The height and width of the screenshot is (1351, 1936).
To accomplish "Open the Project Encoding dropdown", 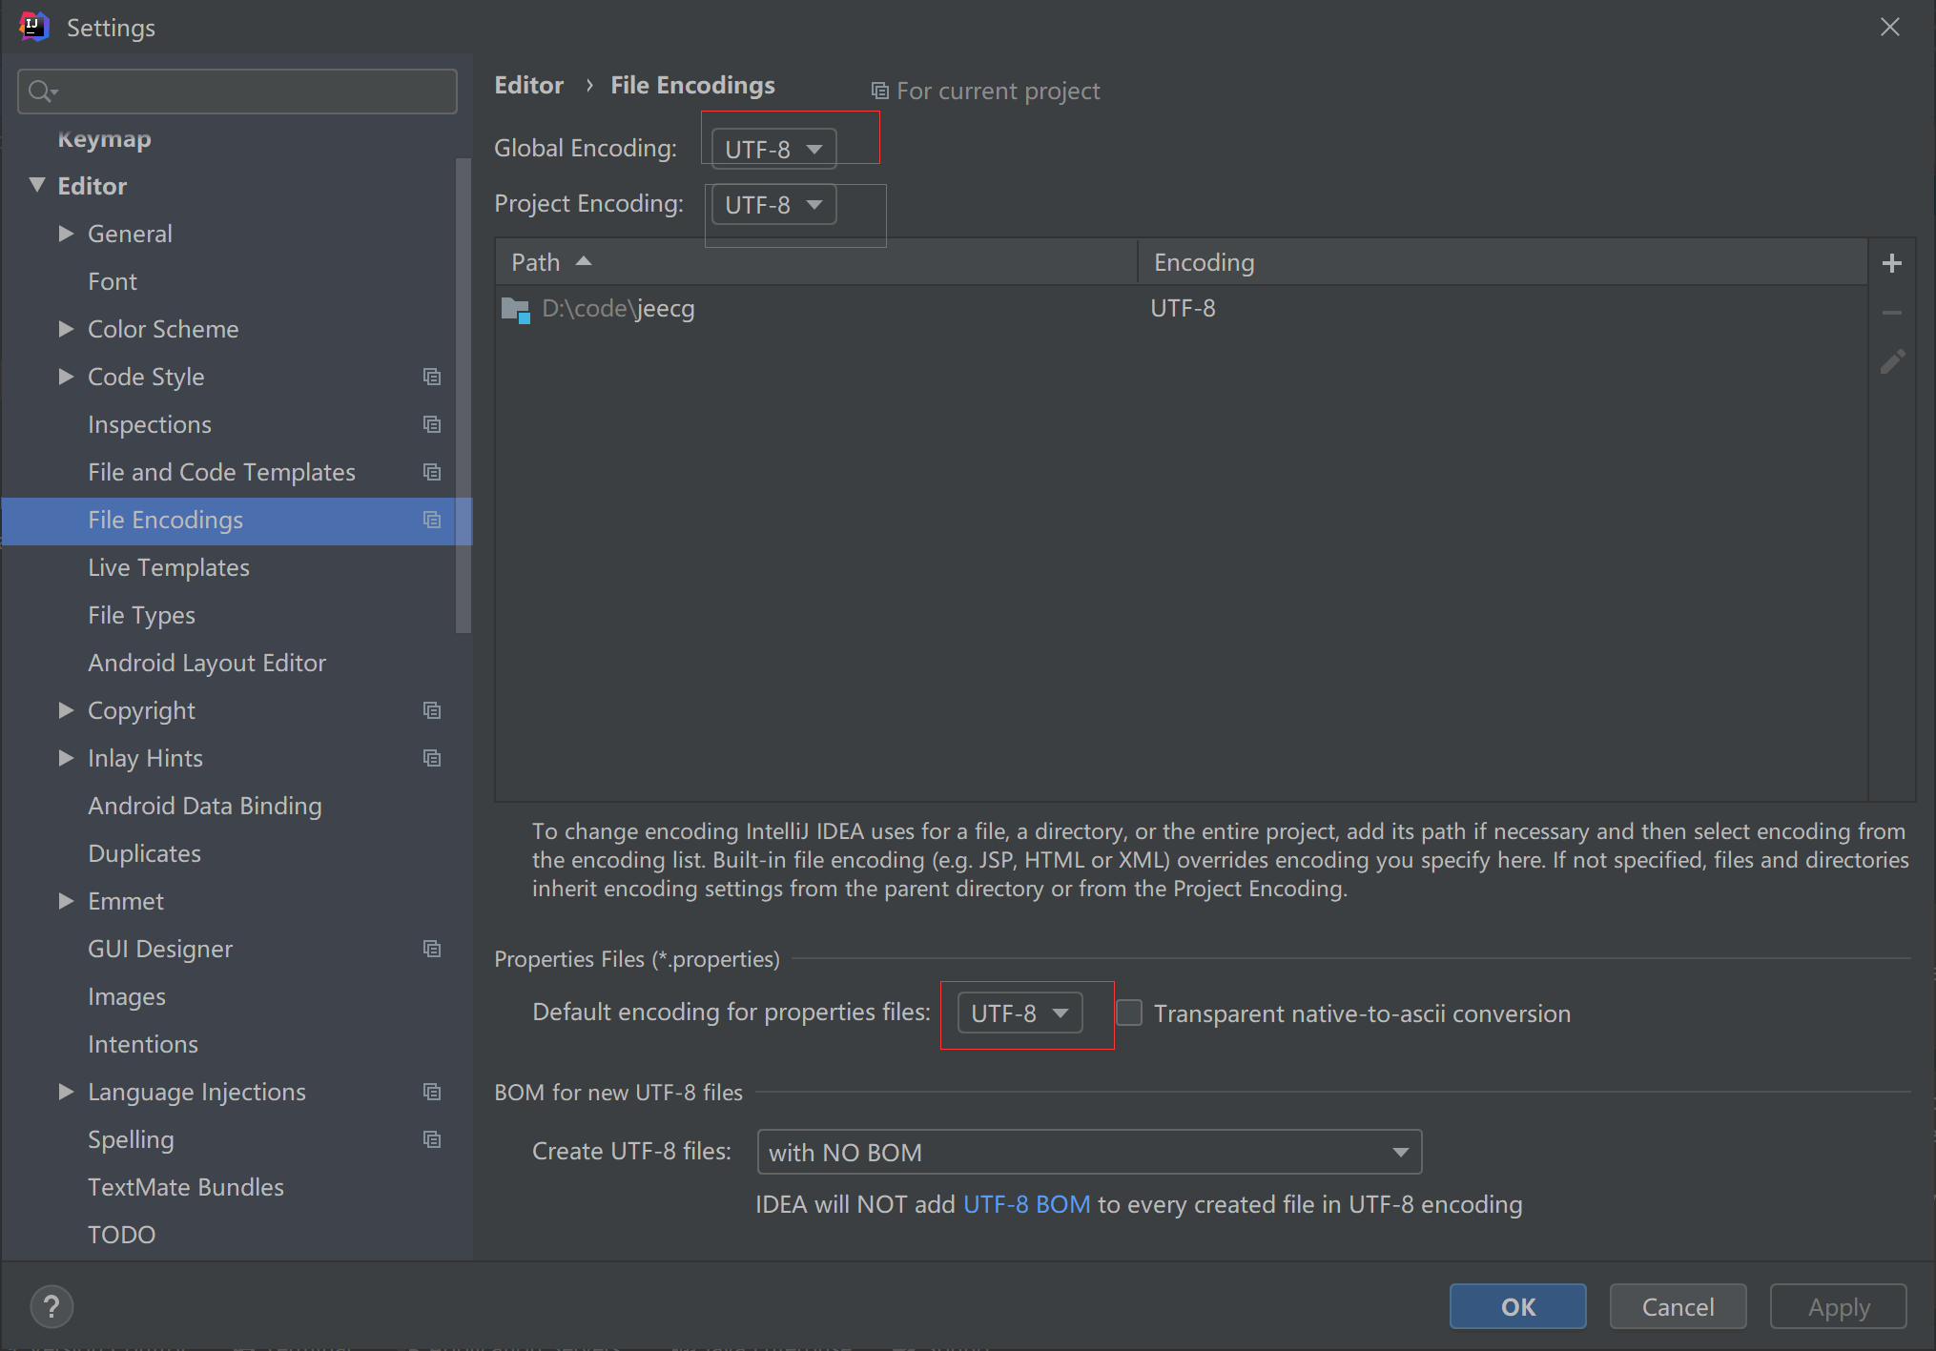I will tap(773, 205).
